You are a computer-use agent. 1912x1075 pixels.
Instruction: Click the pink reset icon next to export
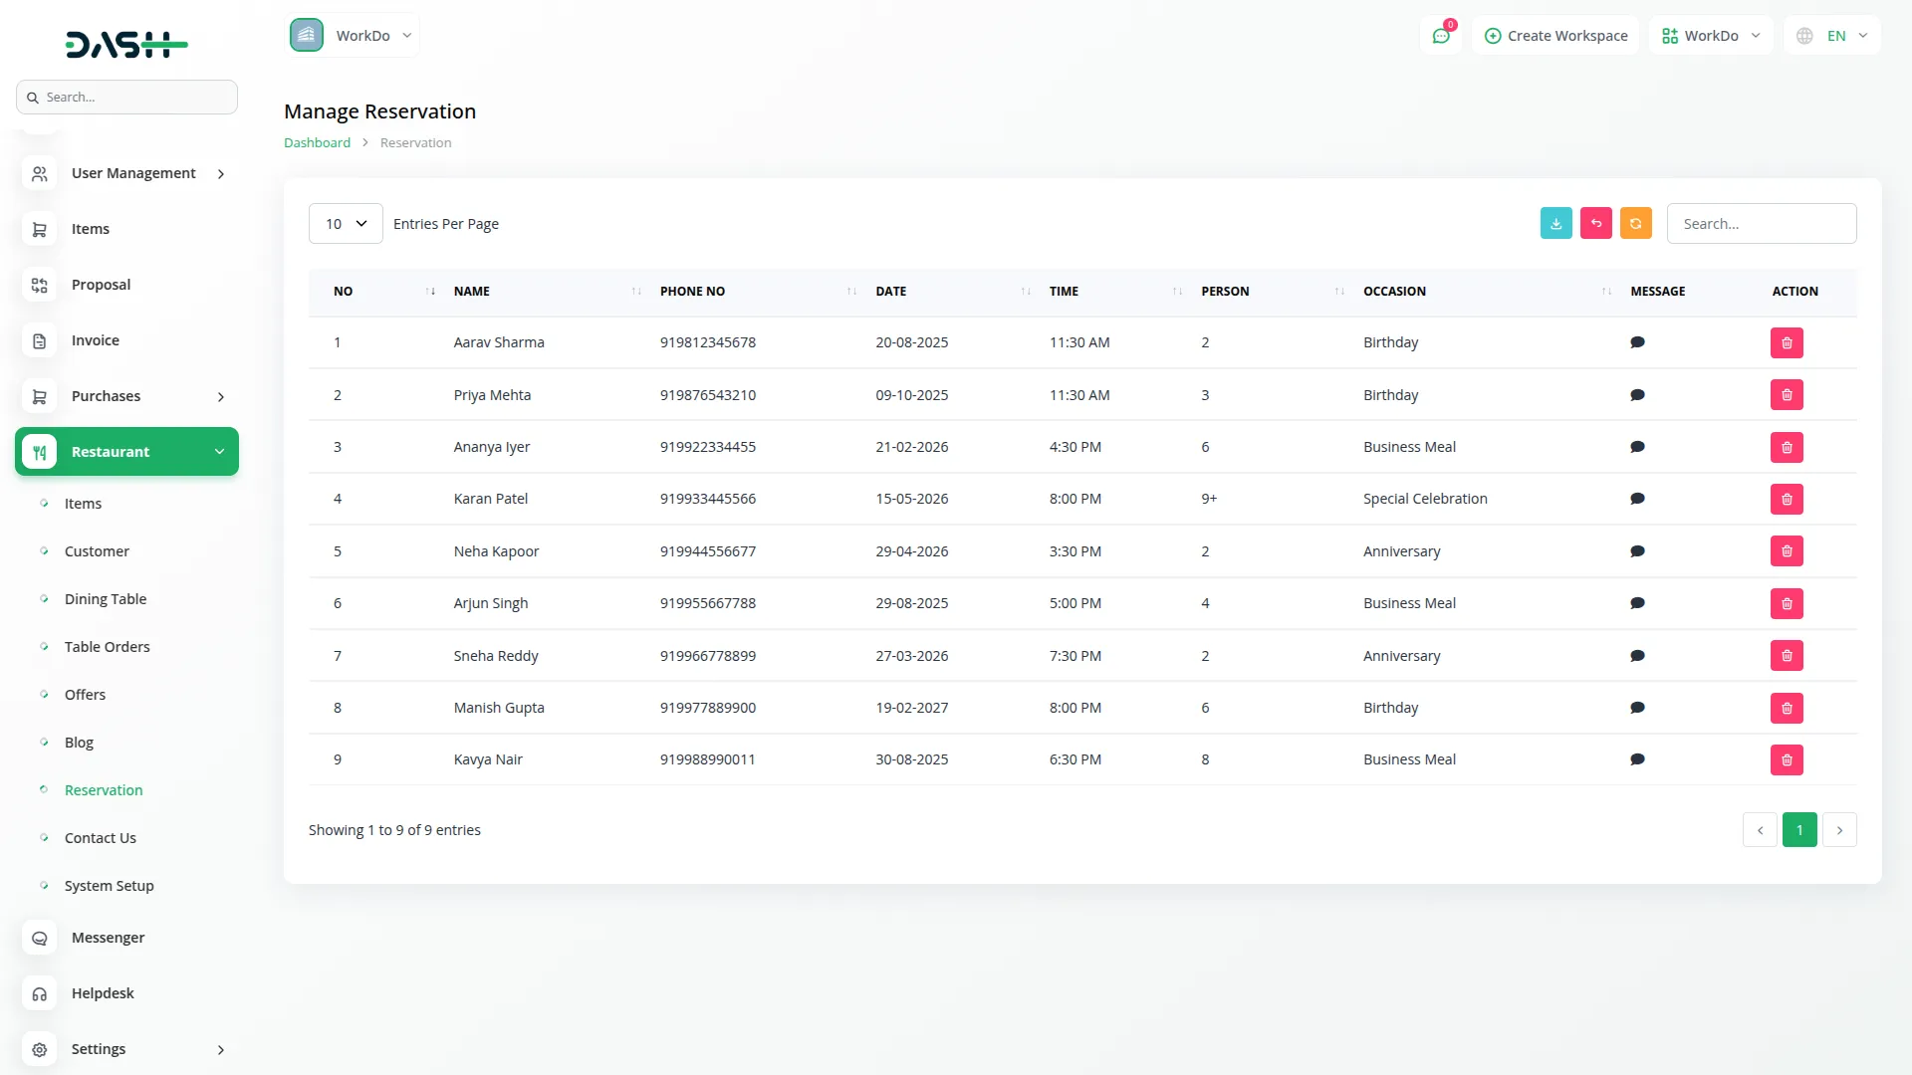point(1595,223)
